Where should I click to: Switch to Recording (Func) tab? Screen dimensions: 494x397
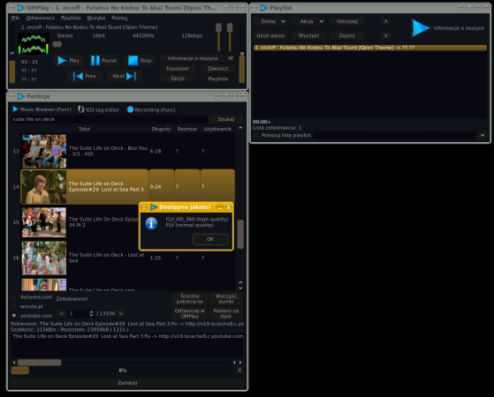click(x=151, y=109)
